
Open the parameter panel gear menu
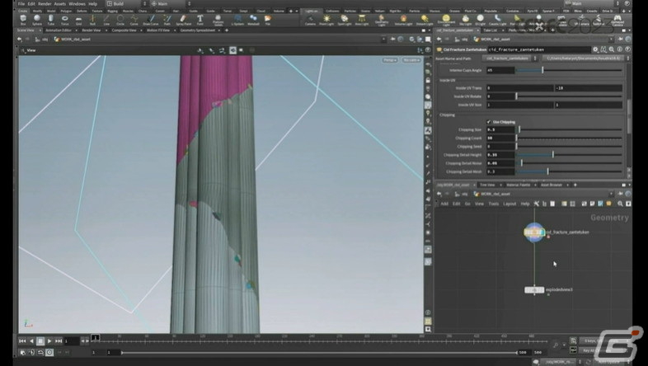click(595, 49)
